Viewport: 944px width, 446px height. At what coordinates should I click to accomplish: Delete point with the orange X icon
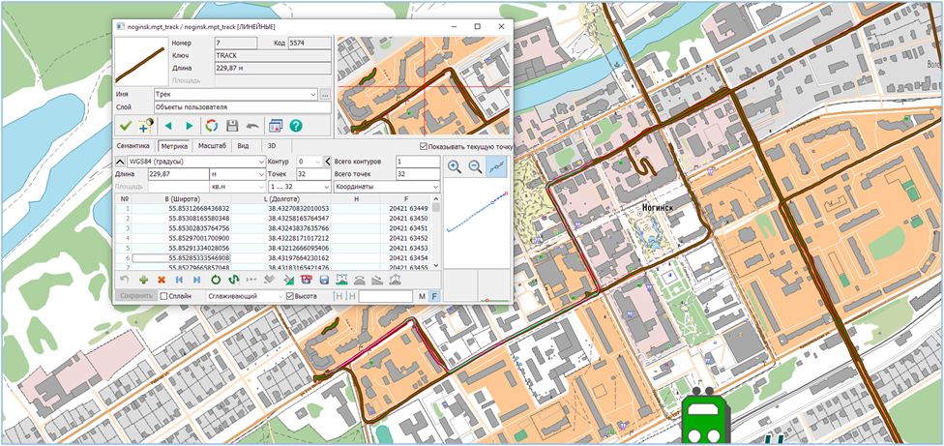pyautogui.click(x=162, y=280)
